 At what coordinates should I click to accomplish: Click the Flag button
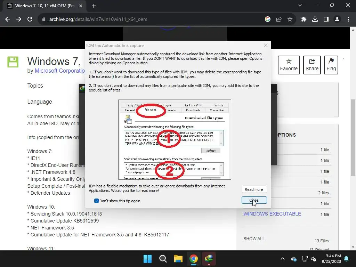[x=331, y=65]
